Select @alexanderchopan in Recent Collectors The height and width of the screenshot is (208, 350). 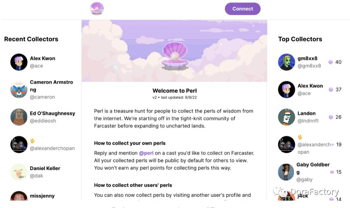click(x=52, y=148)
